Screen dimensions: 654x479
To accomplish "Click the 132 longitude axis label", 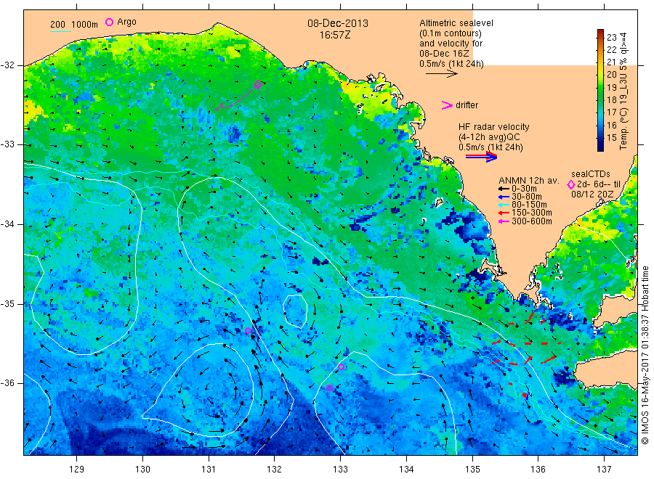I will tap(275, 470).
